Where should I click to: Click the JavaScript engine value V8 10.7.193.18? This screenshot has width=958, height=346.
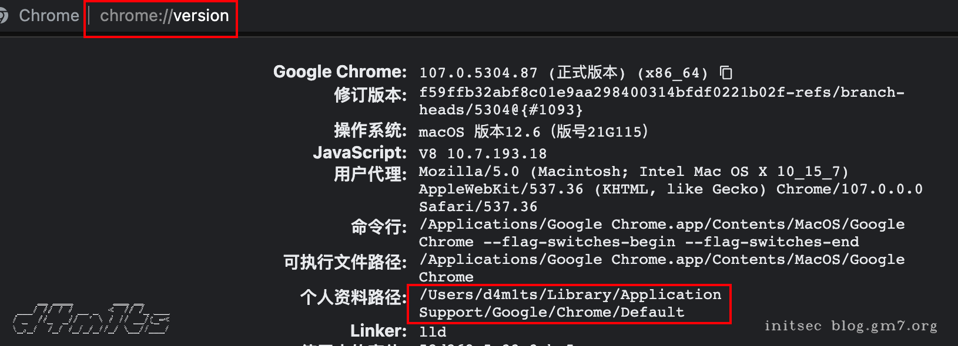click(482, 154)
